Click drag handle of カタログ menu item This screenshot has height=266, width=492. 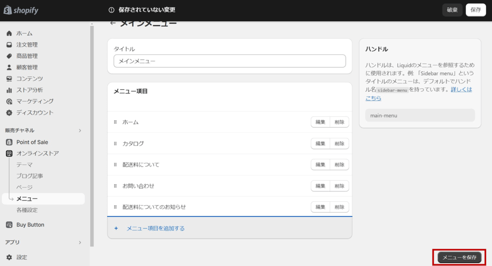pos(115,144)
